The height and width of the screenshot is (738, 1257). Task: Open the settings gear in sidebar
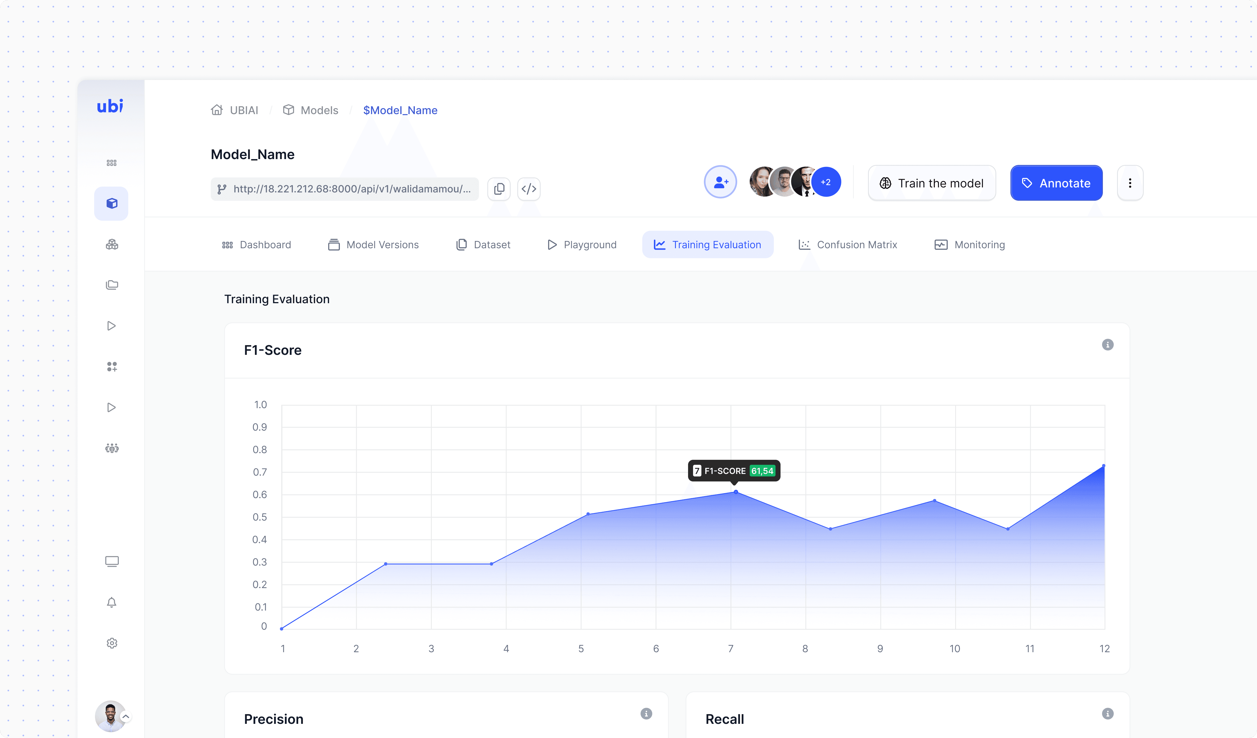(x=111, y=643)
